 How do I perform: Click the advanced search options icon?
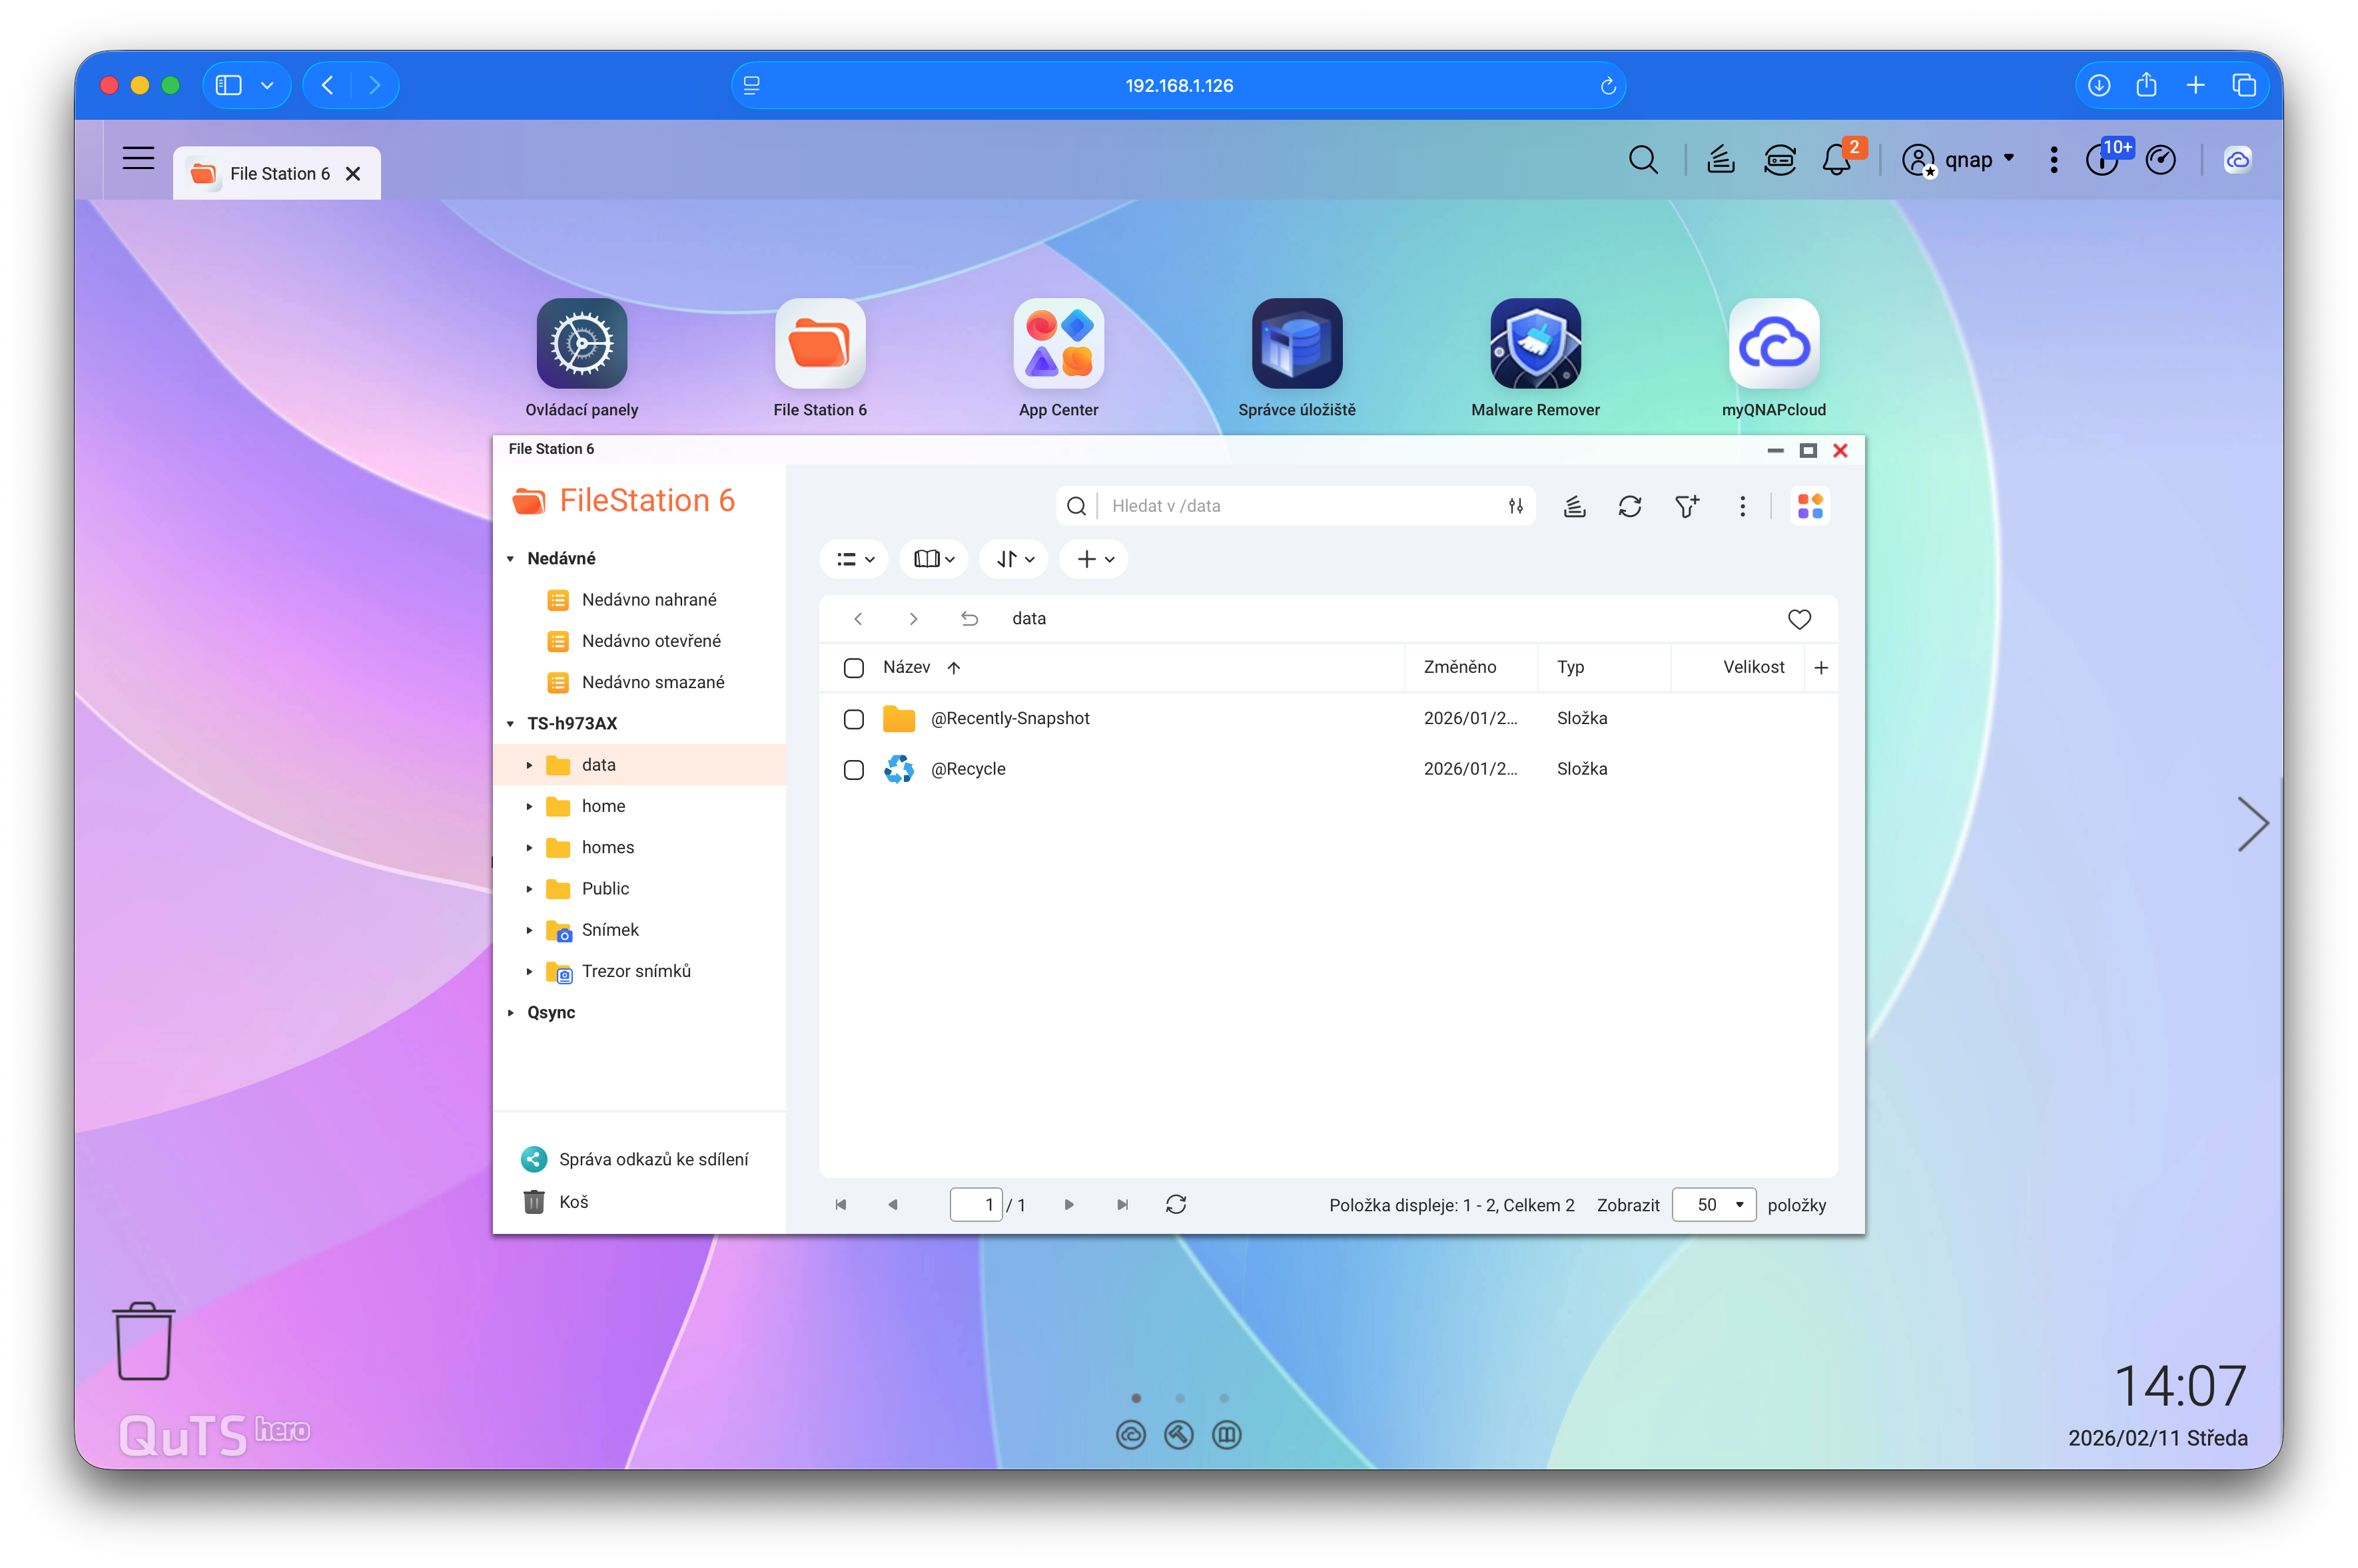click(x=1515, y=506)
